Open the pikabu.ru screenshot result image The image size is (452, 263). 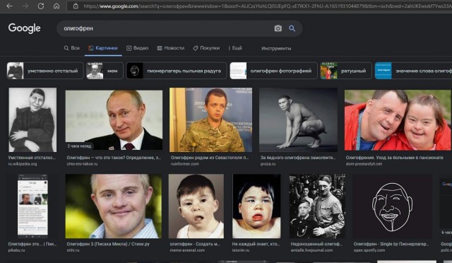point(33,206)
